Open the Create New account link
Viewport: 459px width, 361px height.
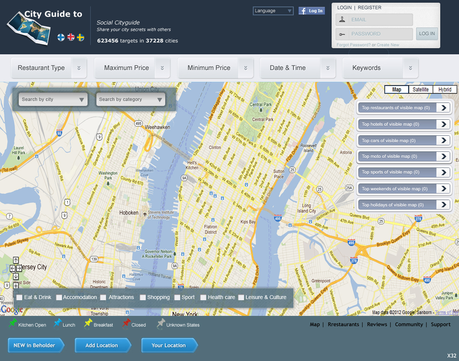click(388, 45)
